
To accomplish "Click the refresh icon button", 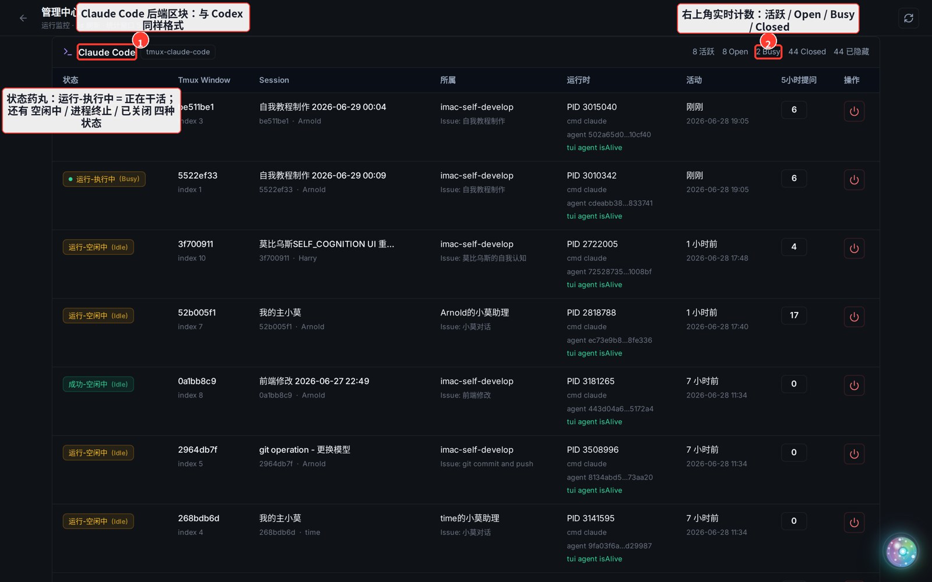I will click(x=908, y=18).
